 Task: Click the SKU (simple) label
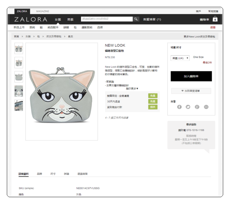click(x=26, y=188)
